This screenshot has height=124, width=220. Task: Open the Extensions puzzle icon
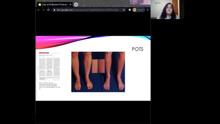tap(130, 10)
